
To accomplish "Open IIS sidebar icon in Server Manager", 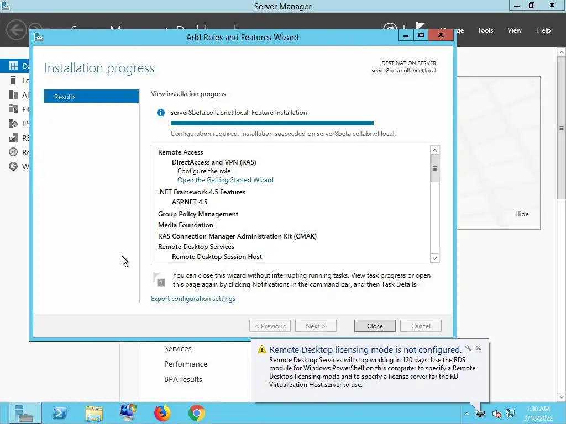I will pyautogui.click(x=13, y=123).
